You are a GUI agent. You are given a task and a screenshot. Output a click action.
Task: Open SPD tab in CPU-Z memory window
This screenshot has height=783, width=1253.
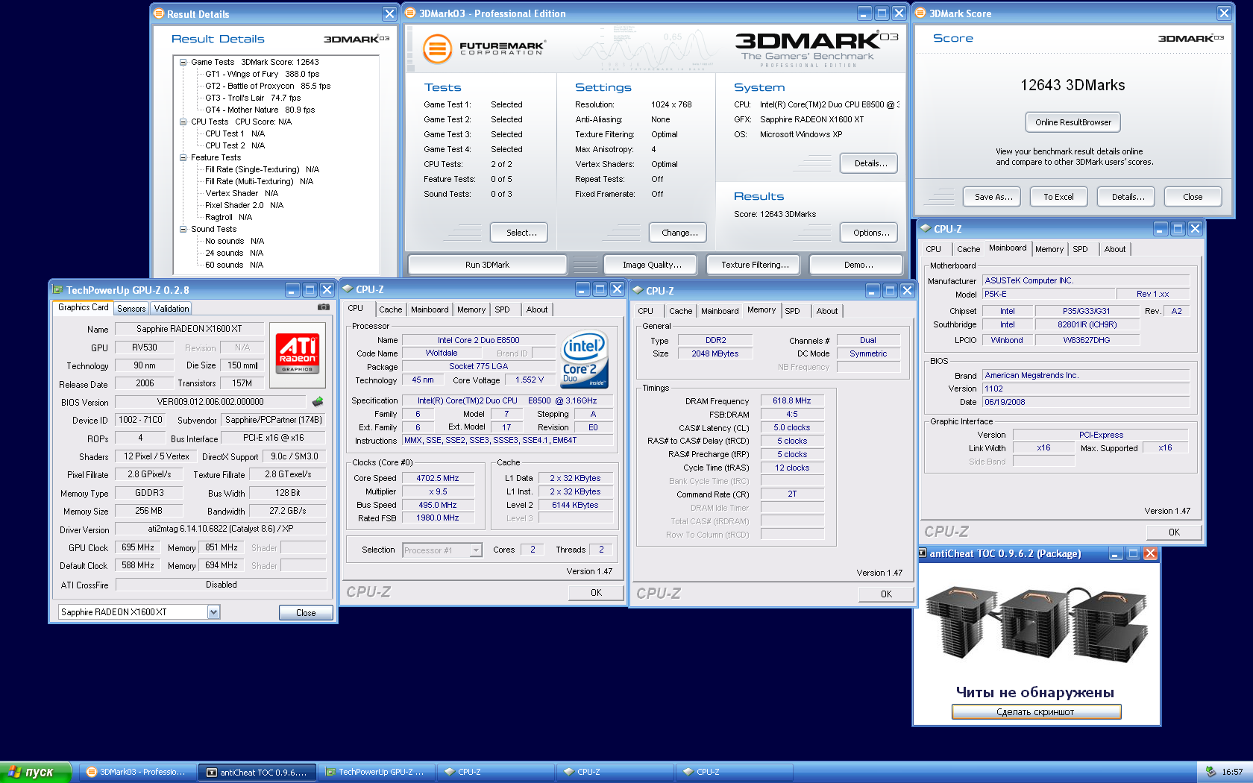792,311
